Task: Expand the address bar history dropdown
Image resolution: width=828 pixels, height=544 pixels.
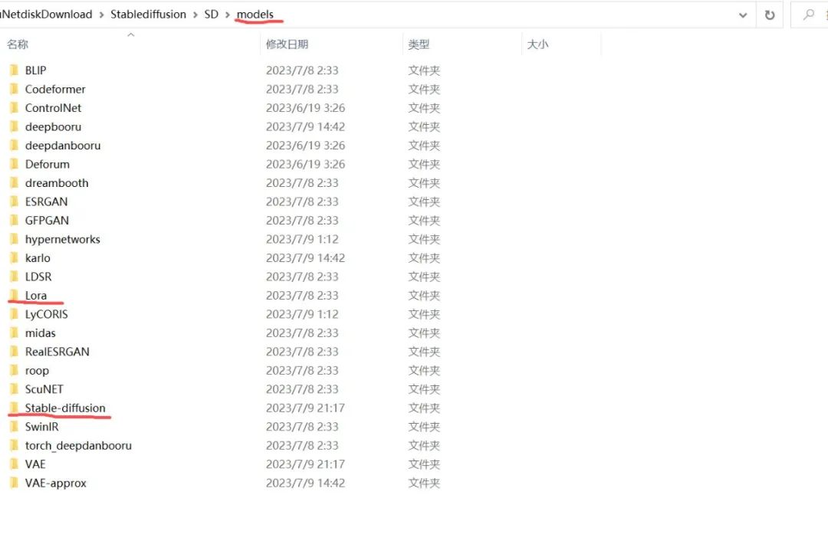Action: point(741,14)
